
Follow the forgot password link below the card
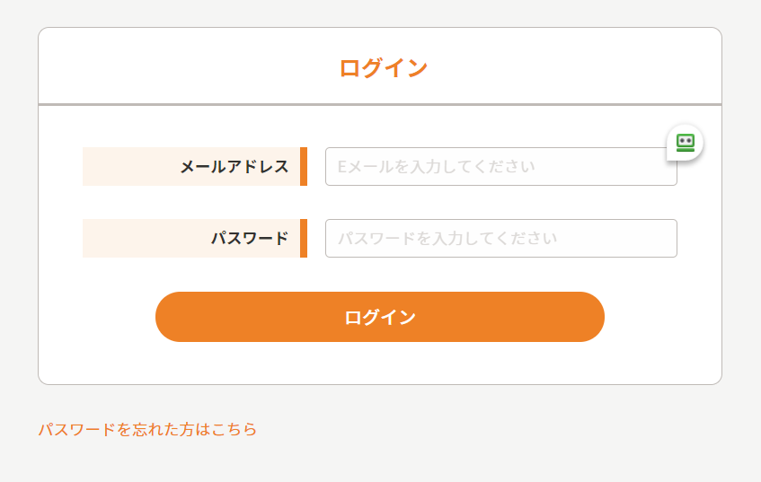147,430
